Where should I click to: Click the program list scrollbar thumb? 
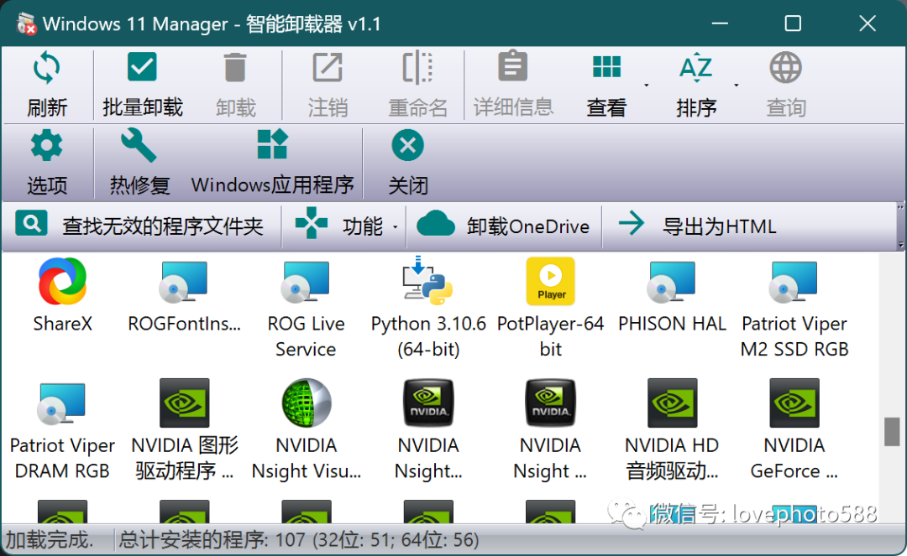891,431
